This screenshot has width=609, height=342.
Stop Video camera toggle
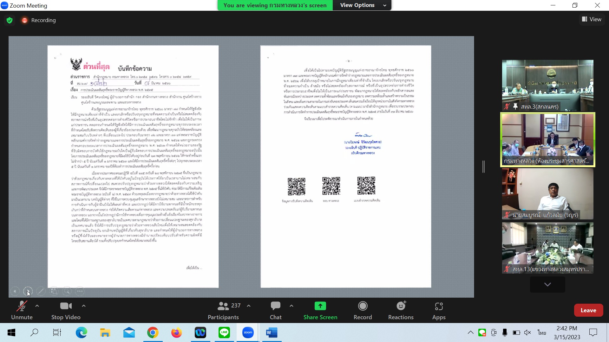tap(66, 310)
